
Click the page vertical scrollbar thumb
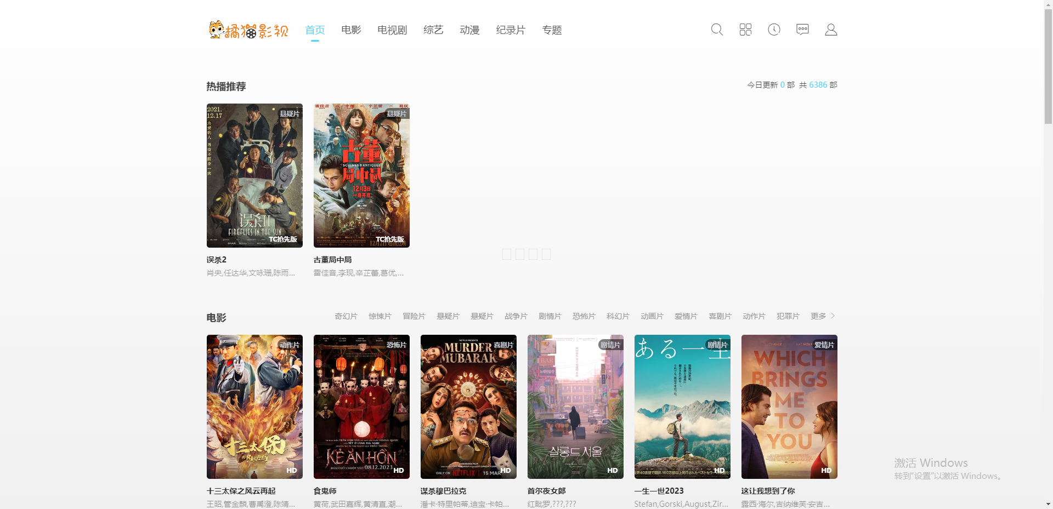1048,66
